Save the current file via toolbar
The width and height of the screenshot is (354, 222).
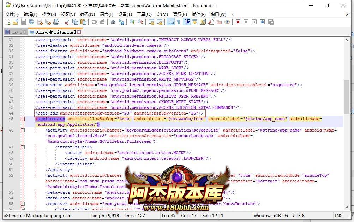[x=24, y=22]
